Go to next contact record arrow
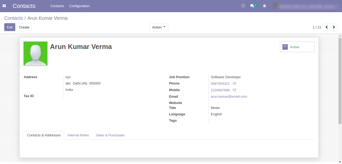The height and width of the screenshot is (164, 342). tap(334, 27)
